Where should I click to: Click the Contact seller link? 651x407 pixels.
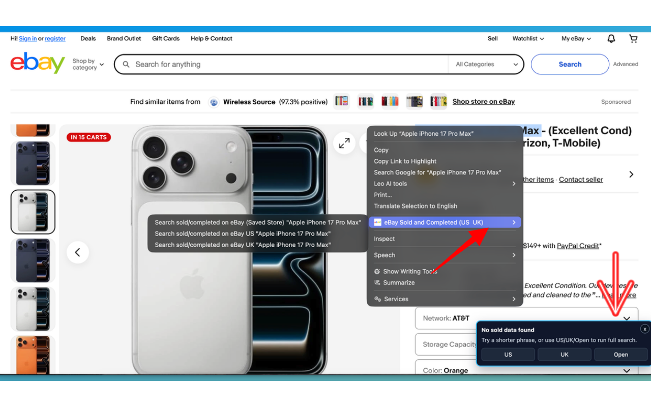581,180
